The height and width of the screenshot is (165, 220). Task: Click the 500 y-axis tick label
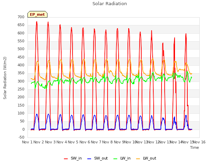pyautogui.click(x=21, y=49)
